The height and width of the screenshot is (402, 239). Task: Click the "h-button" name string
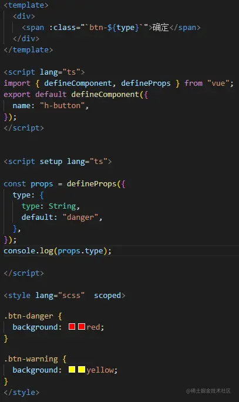[x=62, y=106]
